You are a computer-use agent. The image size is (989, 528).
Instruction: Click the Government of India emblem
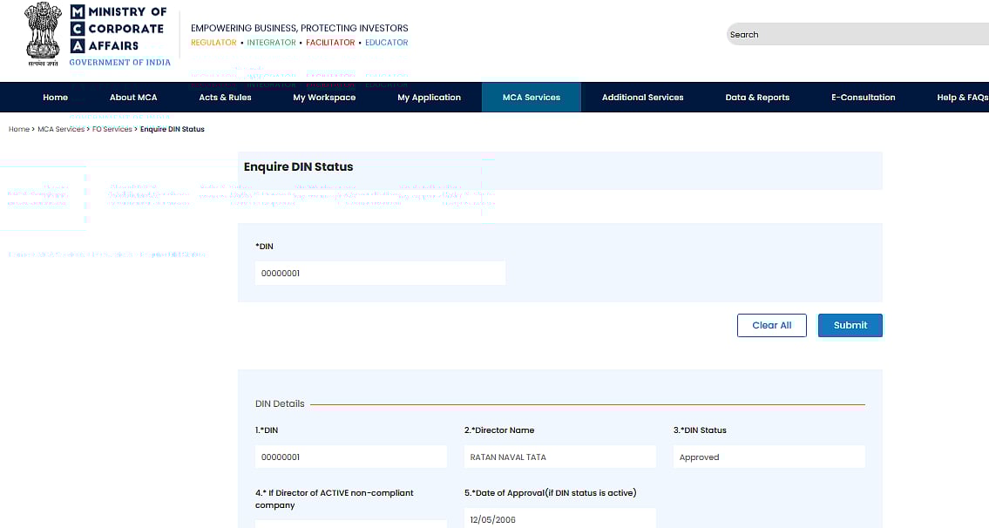pos(42,34)
